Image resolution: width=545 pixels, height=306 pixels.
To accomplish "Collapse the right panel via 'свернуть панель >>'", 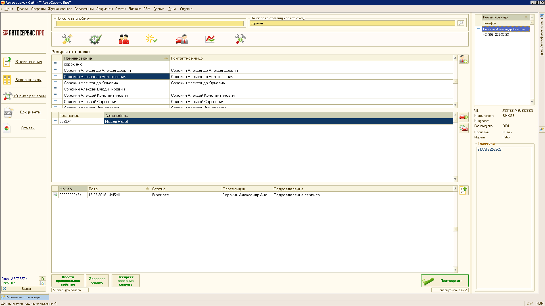I will pyautogui.click(x=450, y=290).
